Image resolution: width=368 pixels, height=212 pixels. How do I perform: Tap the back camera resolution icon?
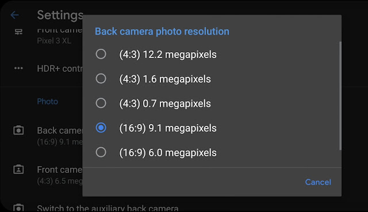pos(18,130)
